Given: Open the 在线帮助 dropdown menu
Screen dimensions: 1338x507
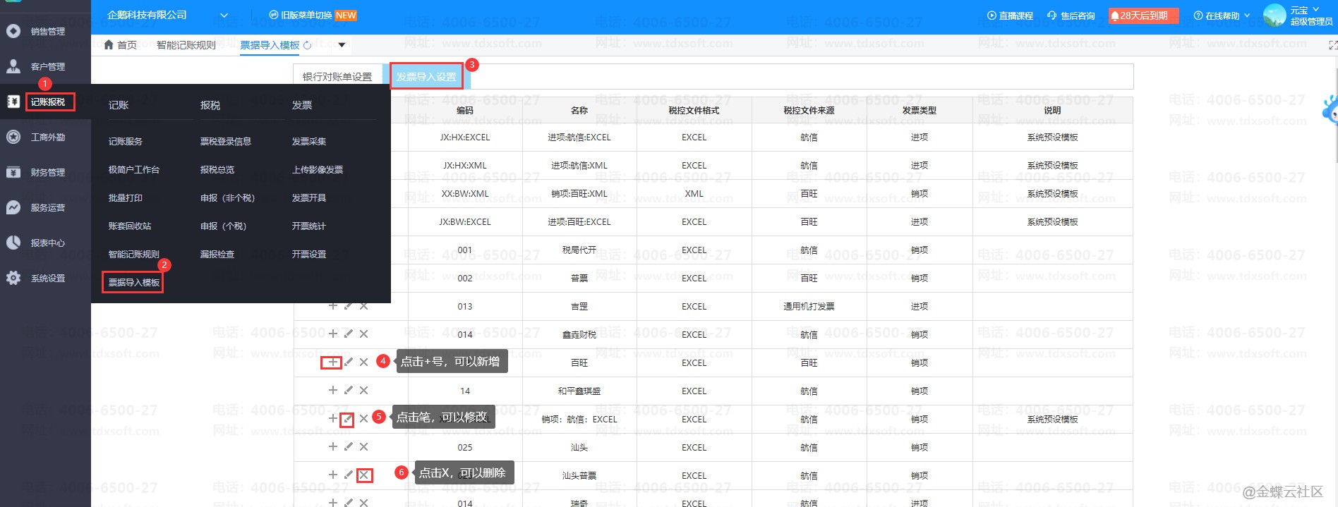Looking at the screenshot, I should point(1221,16).
